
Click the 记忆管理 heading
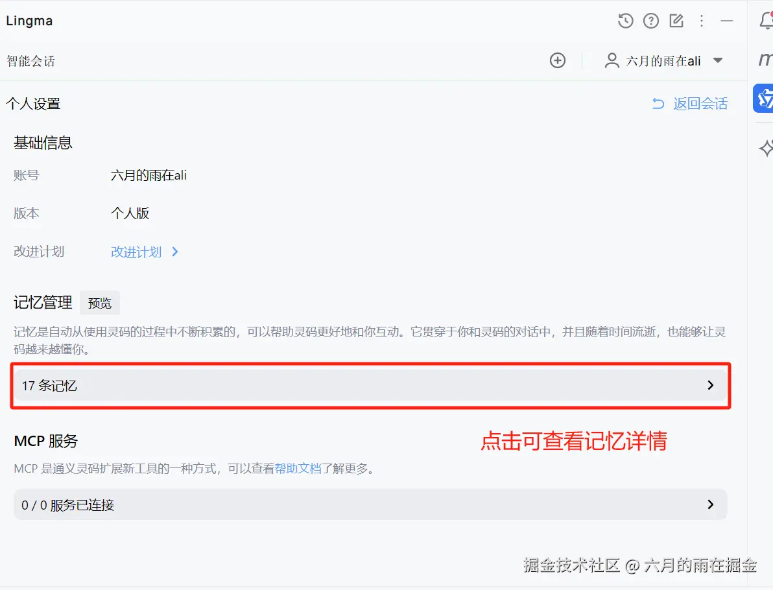(43, 302)
